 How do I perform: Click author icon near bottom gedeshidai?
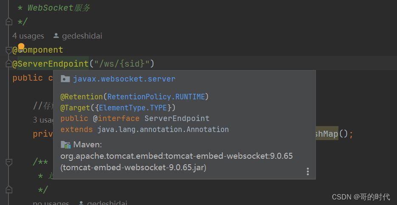point(82,203)
